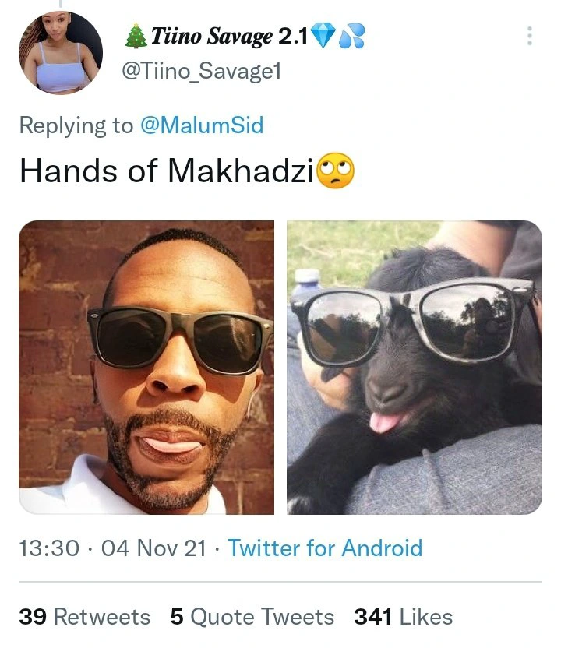The image size is (561, 648).
Task: Open the Twitter for Android source link
Action: click(324, 548)
